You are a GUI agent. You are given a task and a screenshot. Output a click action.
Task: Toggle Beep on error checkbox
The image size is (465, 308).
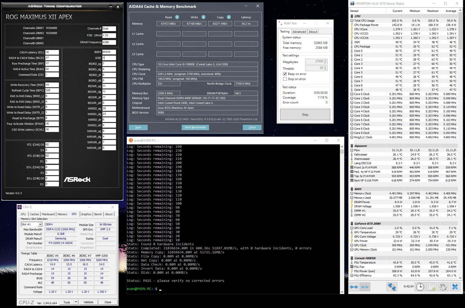(285, 74)
